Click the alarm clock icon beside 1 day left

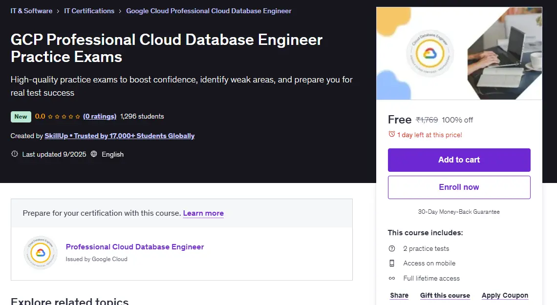[391, 134]
